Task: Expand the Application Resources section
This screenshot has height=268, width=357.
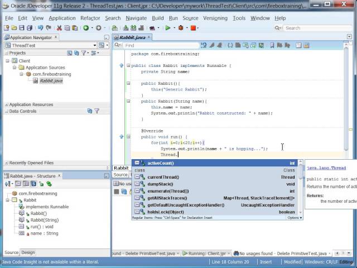Action: [7, 104]
